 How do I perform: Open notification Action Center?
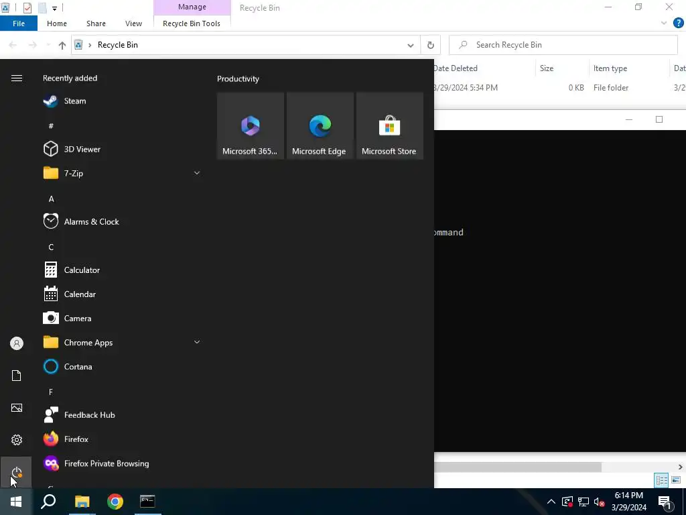point(665,502)
